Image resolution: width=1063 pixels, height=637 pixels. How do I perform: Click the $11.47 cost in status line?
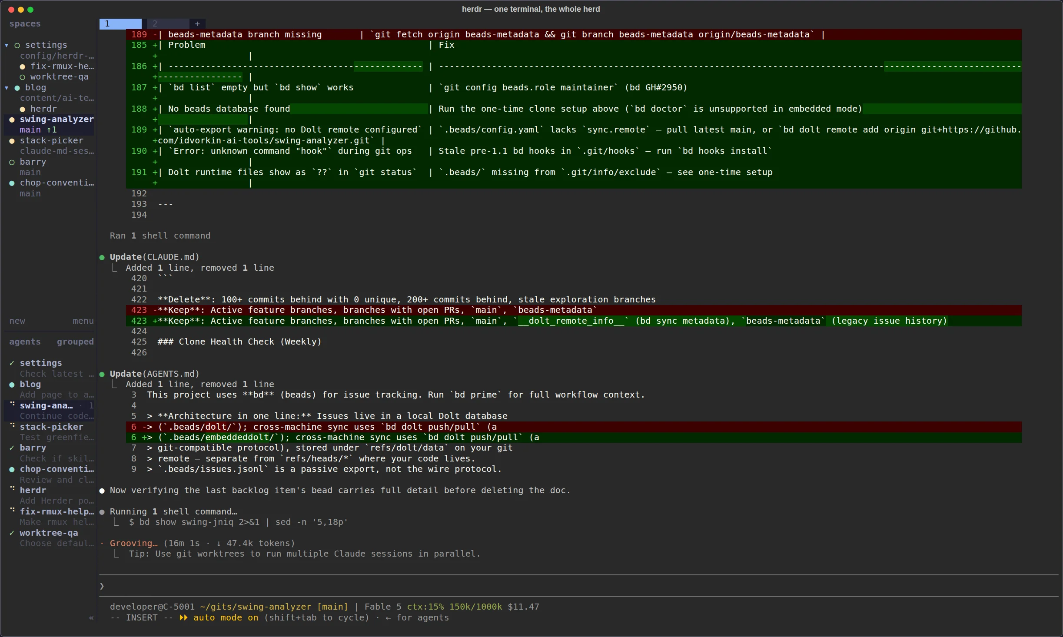coord(523,607)
